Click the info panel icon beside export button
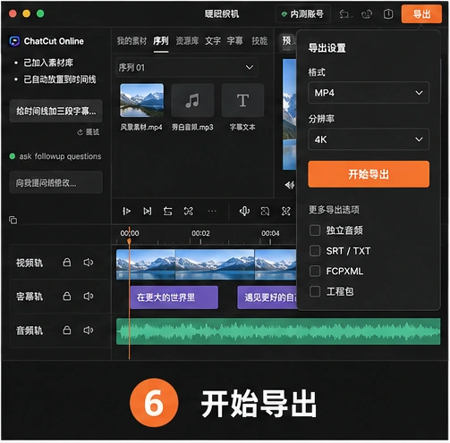Image resolution: width=450 pixels, height=443 pixels. pyautogui.click(x=388, y=14)
